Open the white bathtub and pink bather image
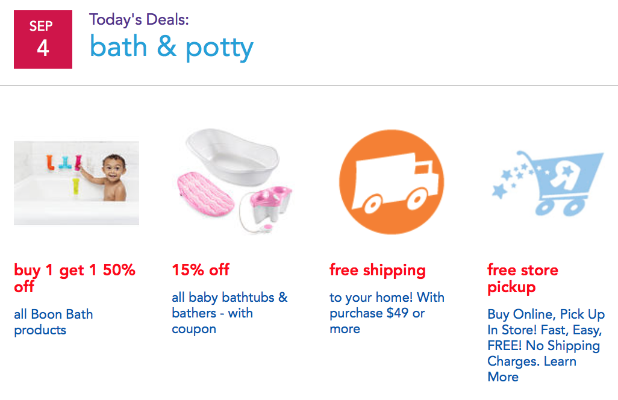Image resolution: width=618 pixels, height=400 pixels. pos(234,181)
